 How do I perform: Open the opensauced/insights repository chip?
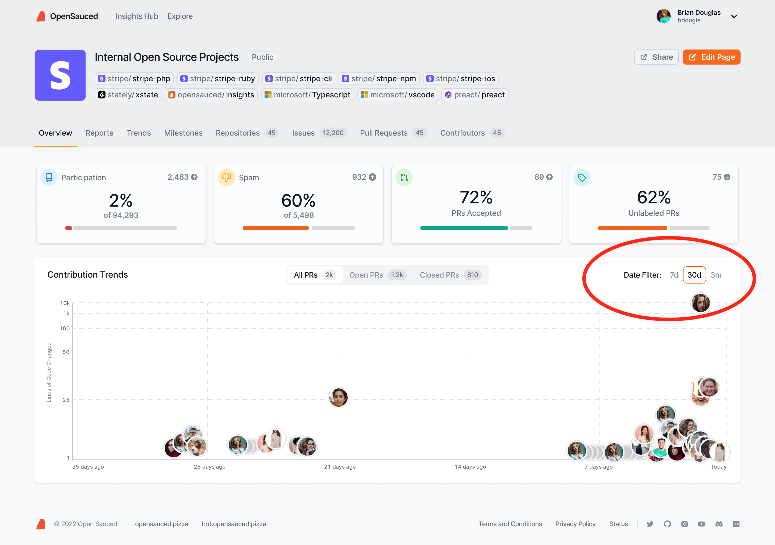point(211,95)
